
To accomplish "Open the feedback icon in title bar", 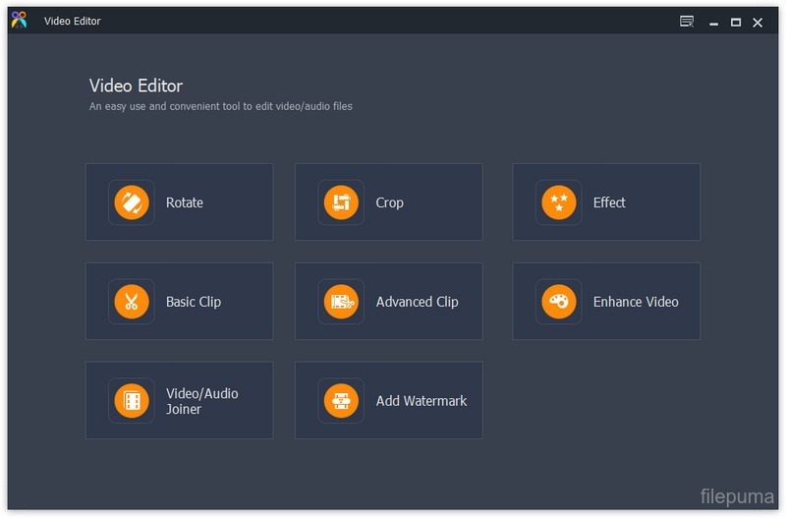I will (x=687, y=22).
